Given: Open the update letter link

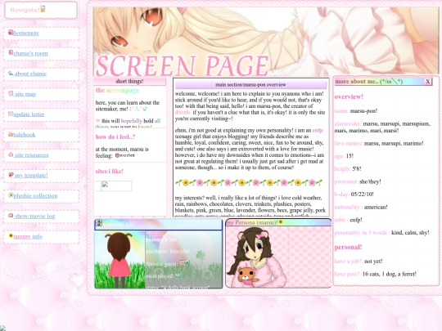Looking at the screenshot, I should 29,114.
